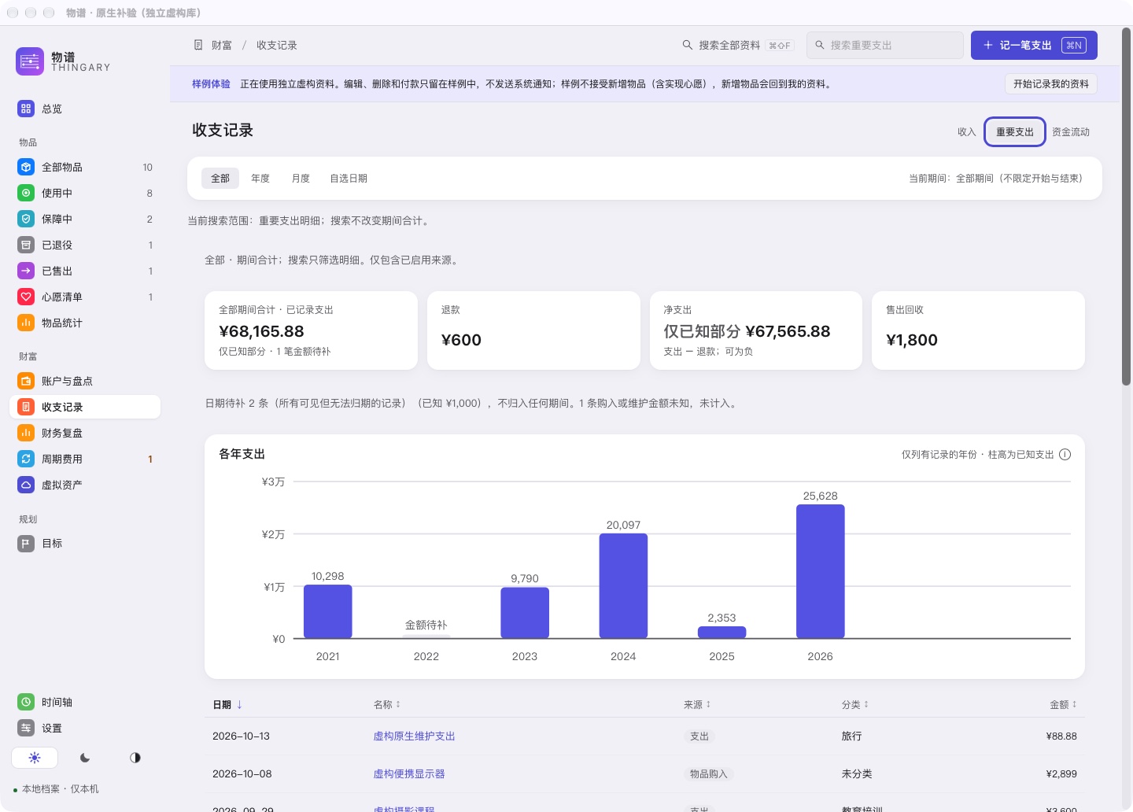Open the 周期费用 recurring icon
The image size is (1133, 812).
coord(26,459)
